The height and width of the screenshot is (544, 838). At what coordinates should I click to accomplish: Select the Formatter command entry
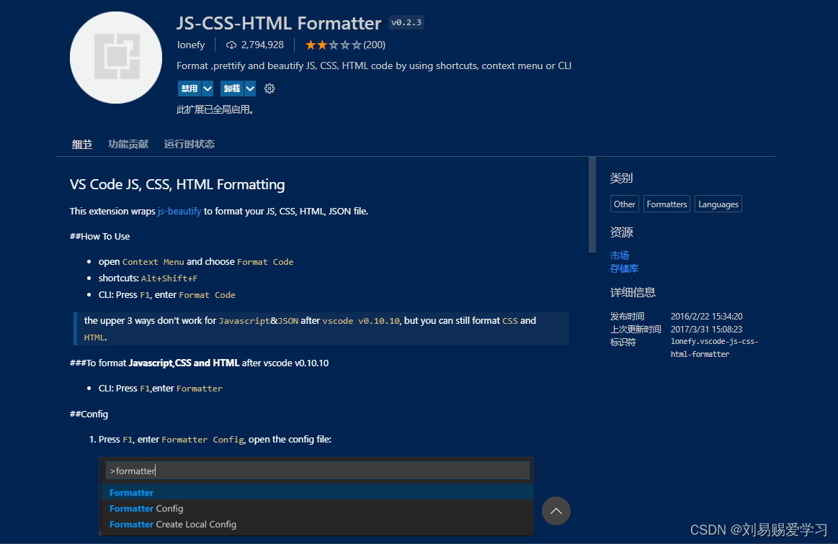coord(318,492)
